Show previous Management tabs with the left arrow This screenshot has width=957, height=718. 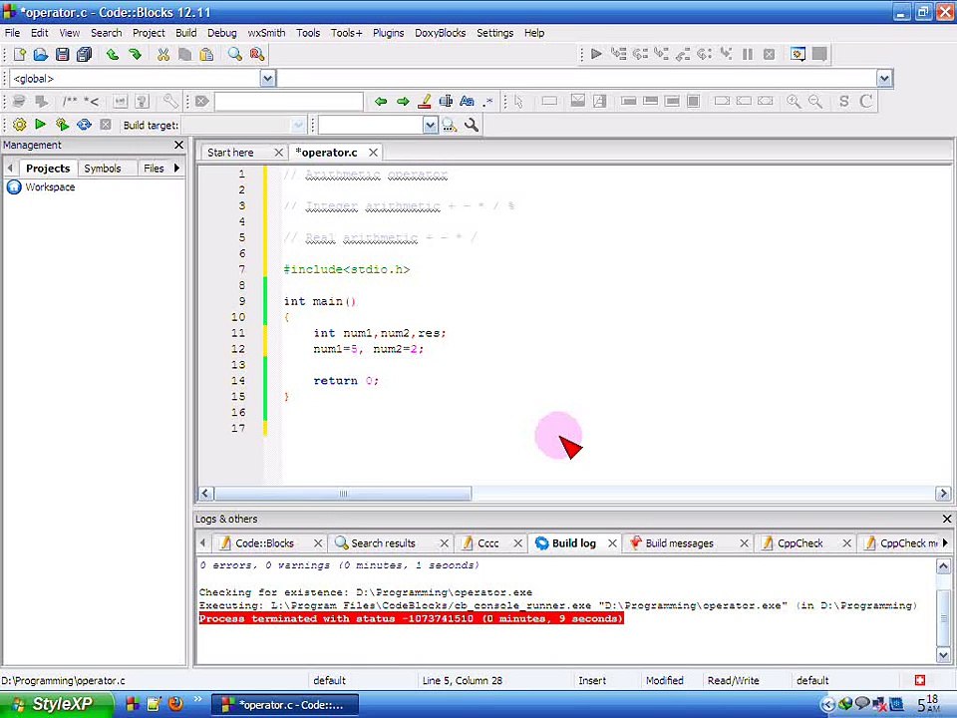[10, 168]
